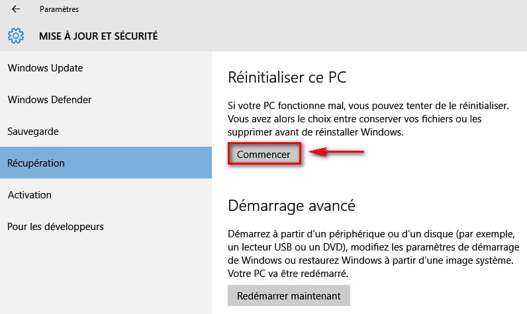Viewport: 527px width, 314px height.
Task: Click the Paramètres window title
Action: click(58, 10)
